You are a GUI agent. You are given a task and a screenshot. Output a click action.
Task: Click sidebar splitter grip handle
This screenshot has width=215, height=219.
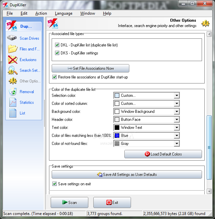pos(44,113)
